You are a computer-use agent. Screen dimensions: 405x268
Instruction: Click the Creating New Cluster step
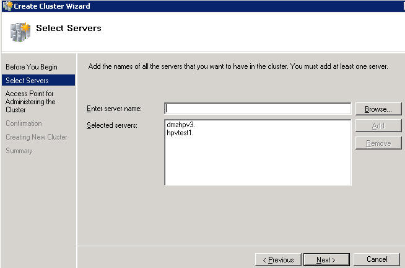[x=36, y=137]
